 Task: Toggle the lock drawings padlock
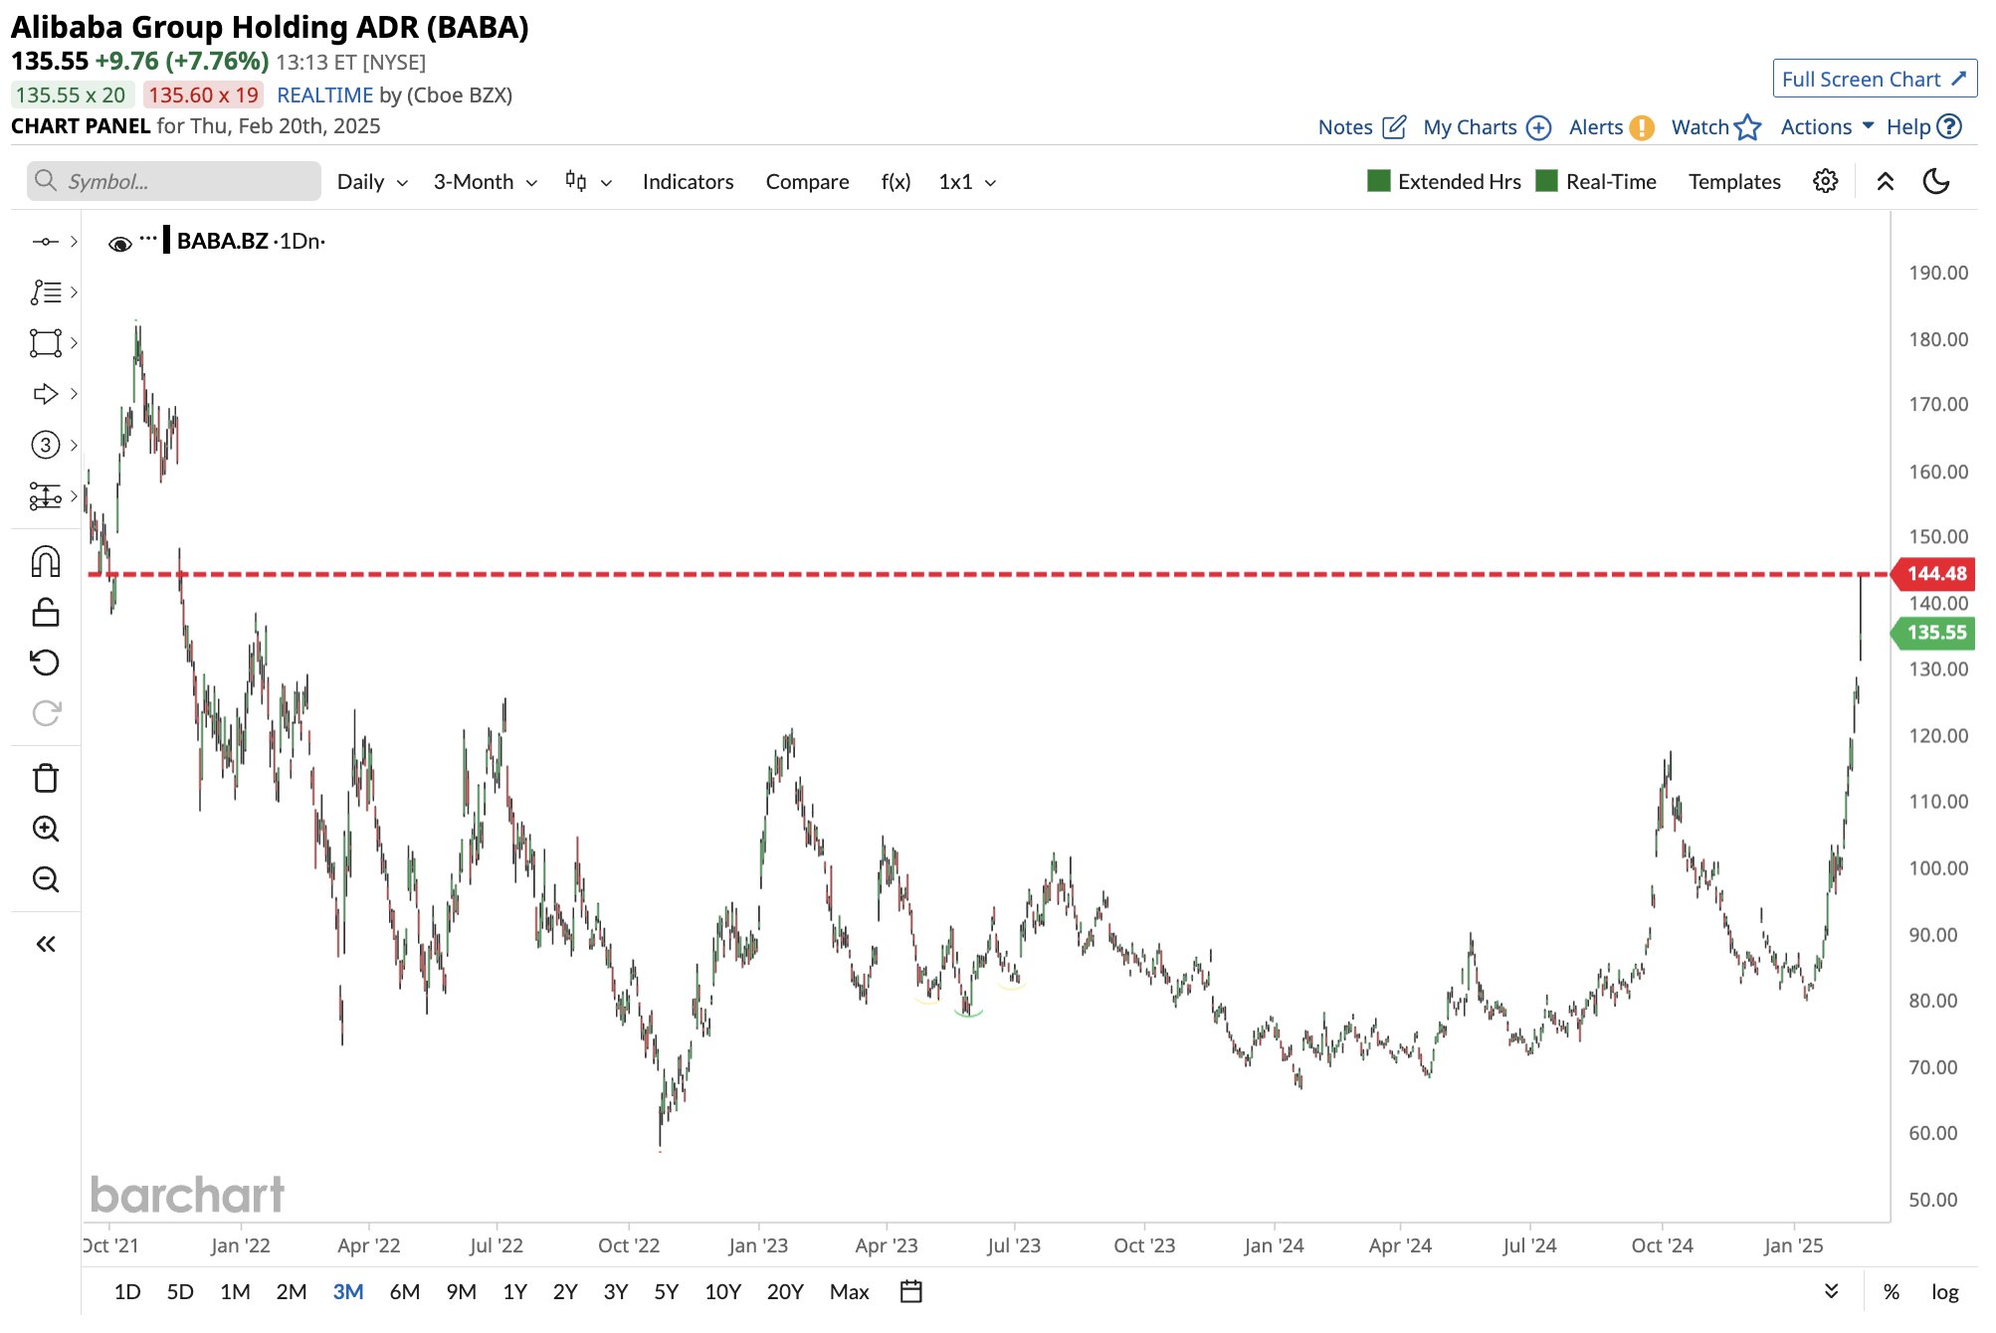coord(46,612)
